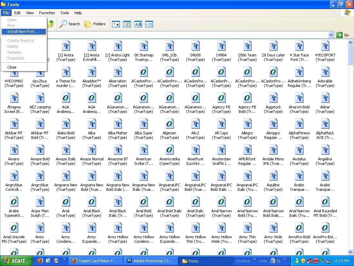Click Close in the File menu
The height and width of the screenshot is (266, 354).
pyautogui.click(x=12, y=67)
